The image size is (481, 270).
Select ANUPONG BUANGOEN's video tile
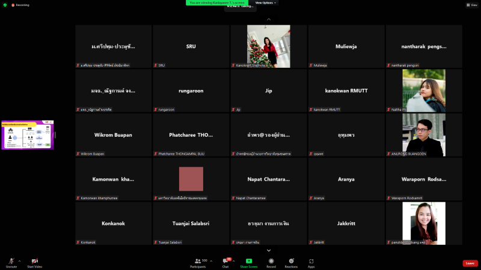tap(423, 135)
